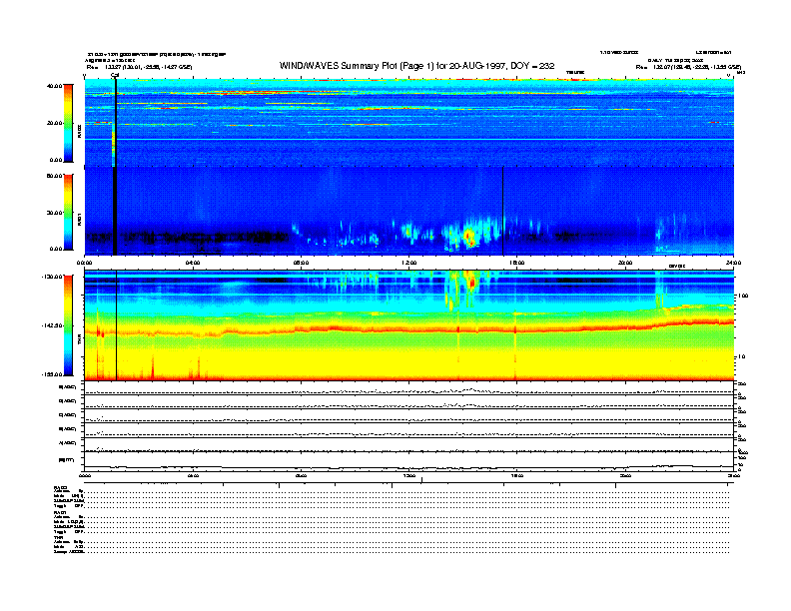
Task: Click the thin black vertical line in TNR panel
Action: click(117, 325)
